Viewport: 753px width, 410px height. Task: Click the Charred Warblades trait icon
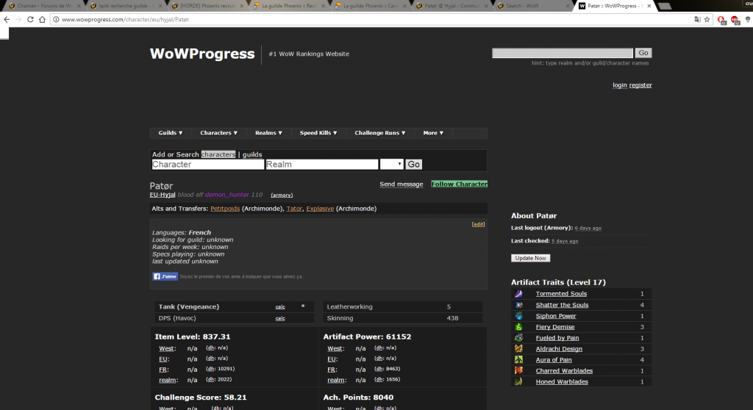point(518,370)
